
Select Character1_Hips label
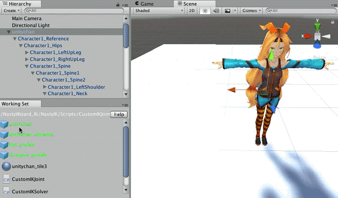pyautogui.click(x=43, y=46)
